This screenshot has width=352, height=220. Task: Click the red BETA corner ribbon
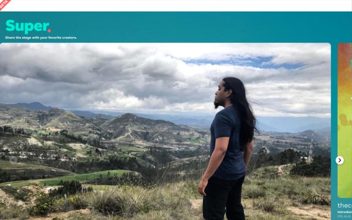[5, 4]
